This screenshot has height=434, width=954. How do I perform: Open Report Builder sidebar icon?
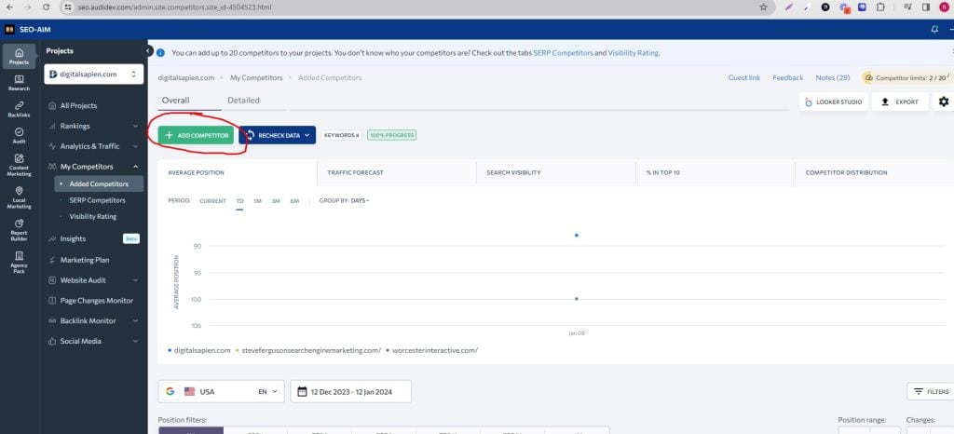(19, 227)
